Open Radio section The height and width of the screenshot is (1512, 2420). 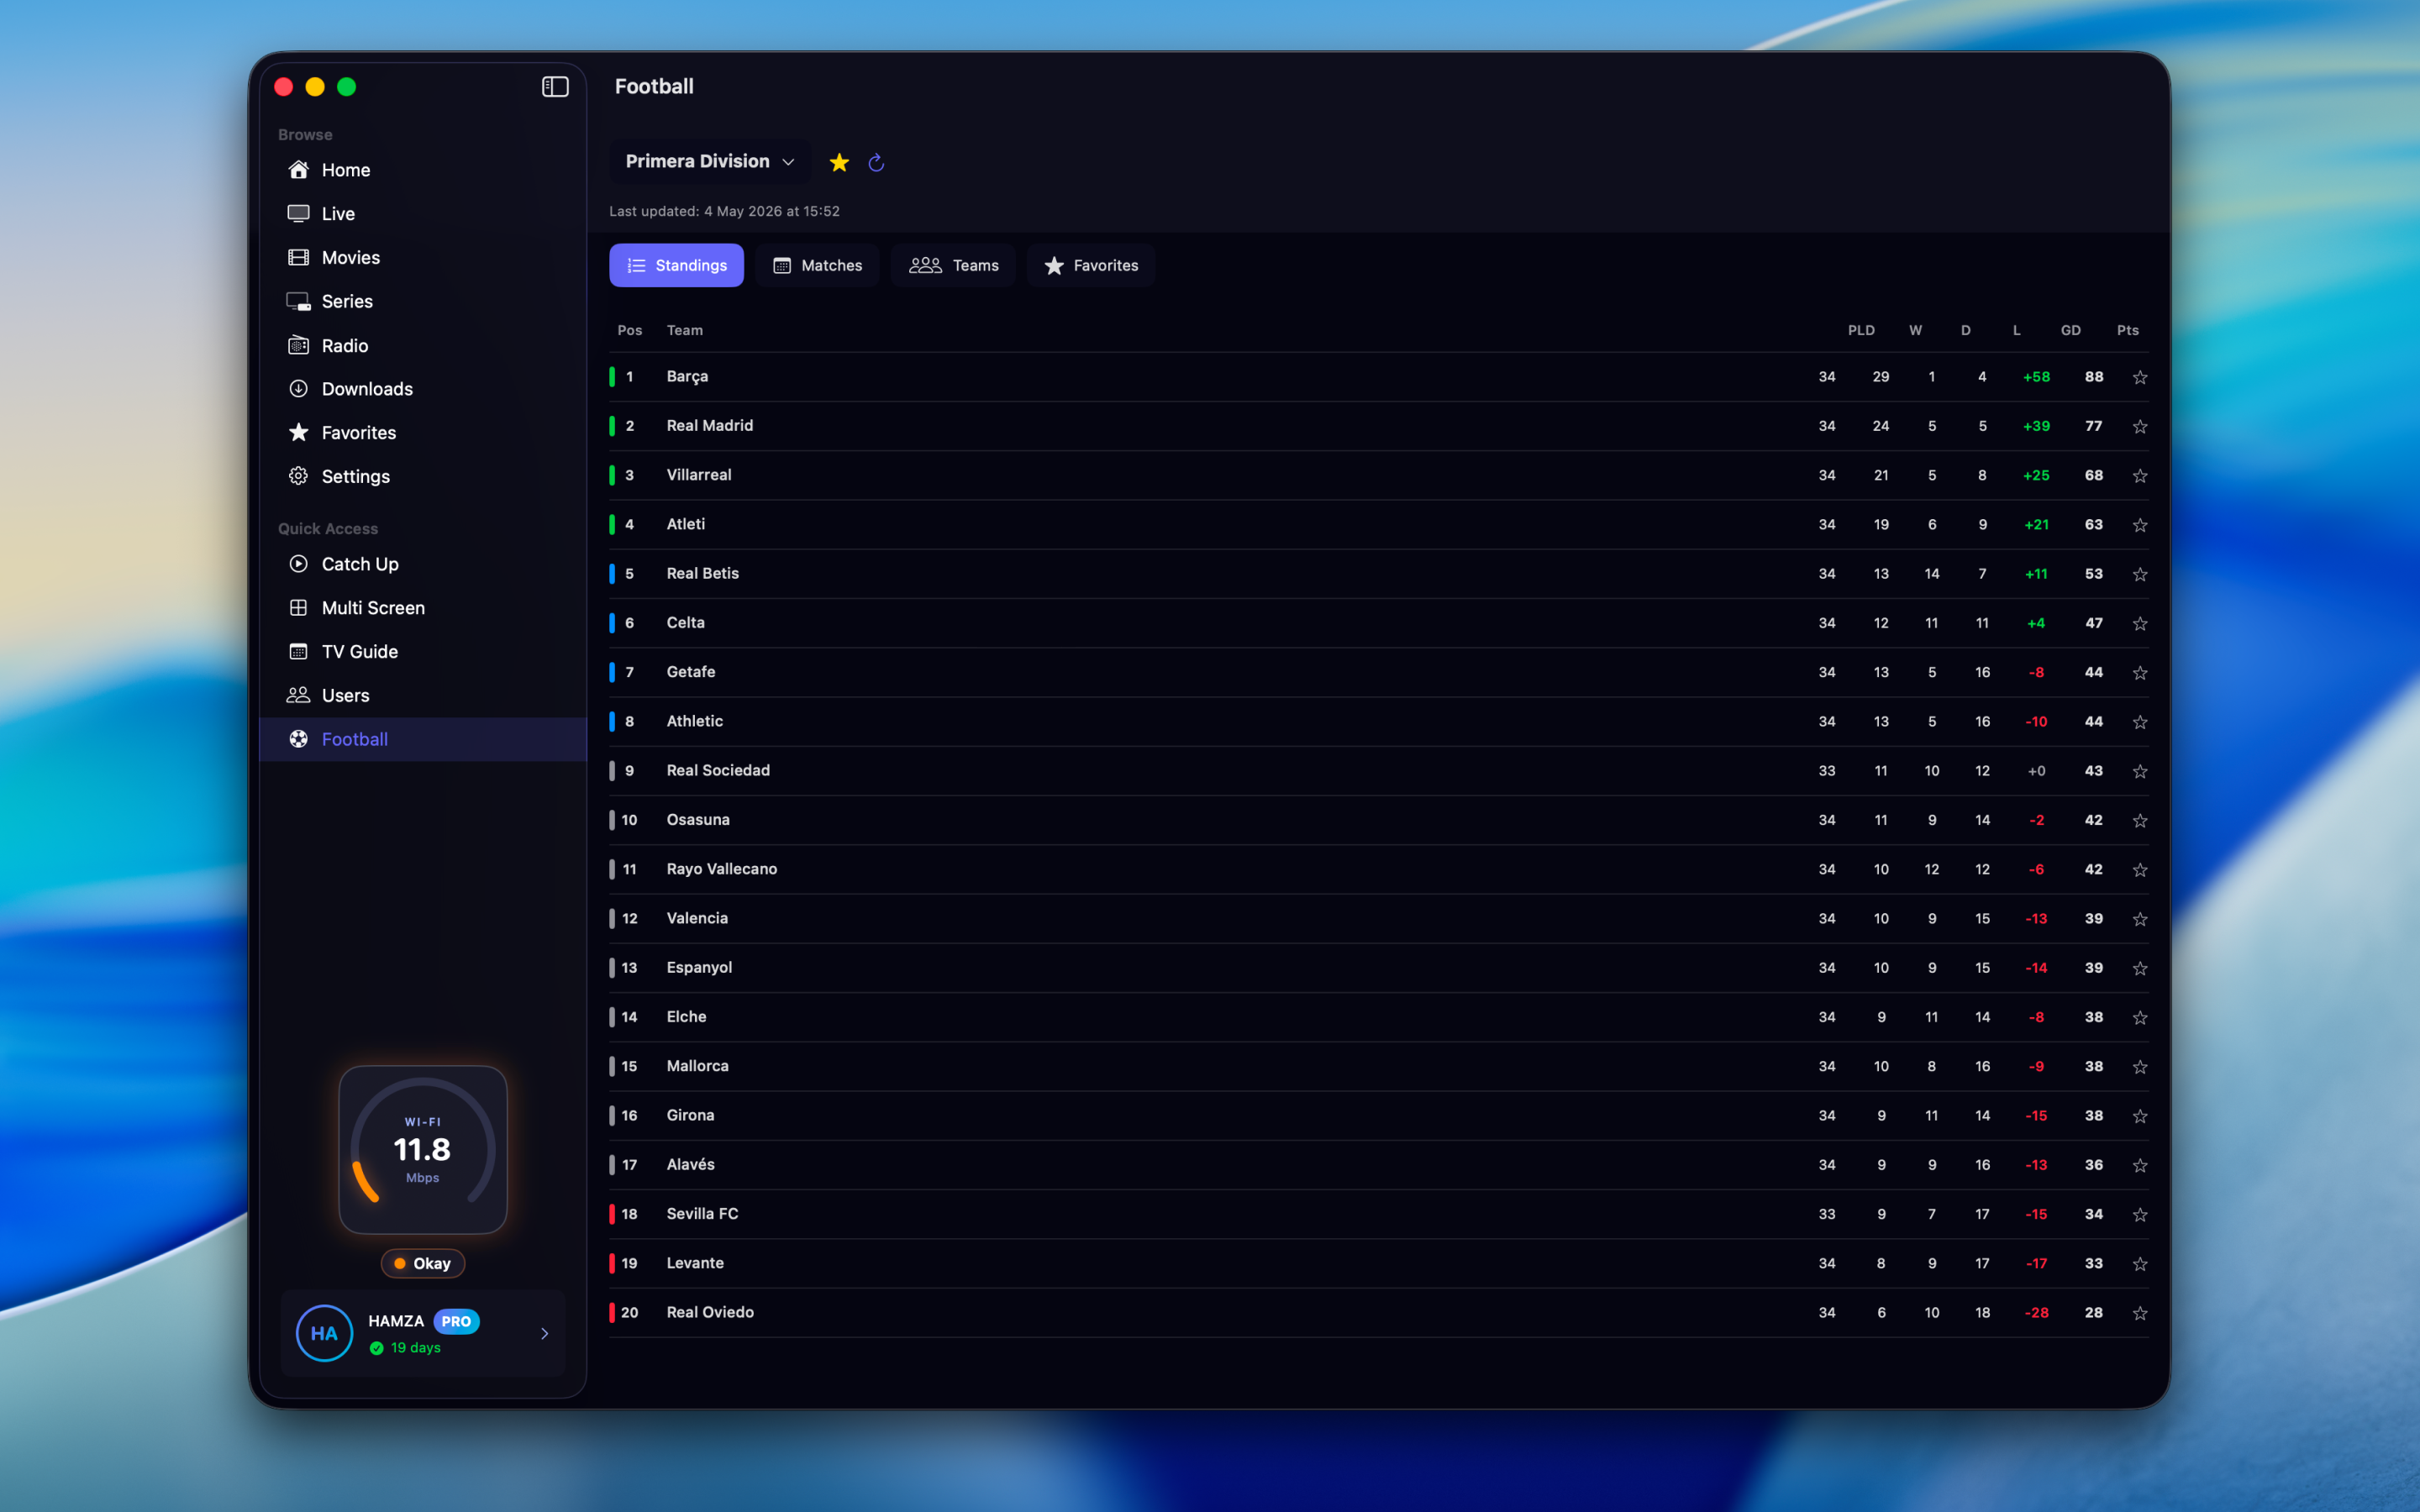pos(423,346)
